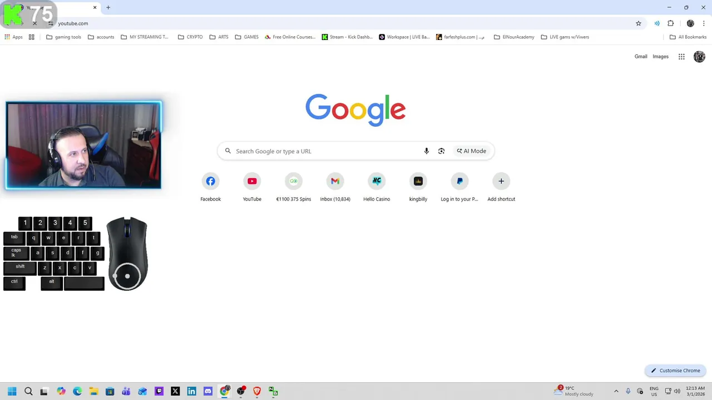Search by image with the Lens icon
The height and width of the screenshot is (400, 712).
point(441,151)
